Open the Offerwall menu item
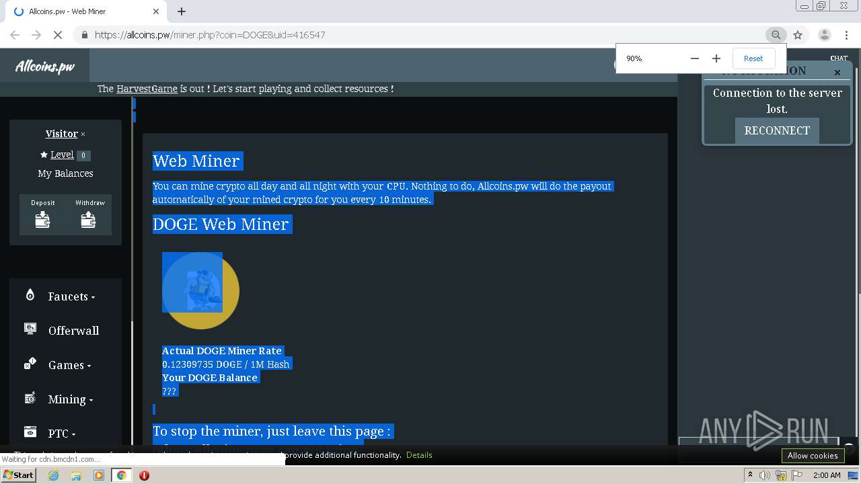The width and height of the screenshot is (861, 484). (73, 331)
